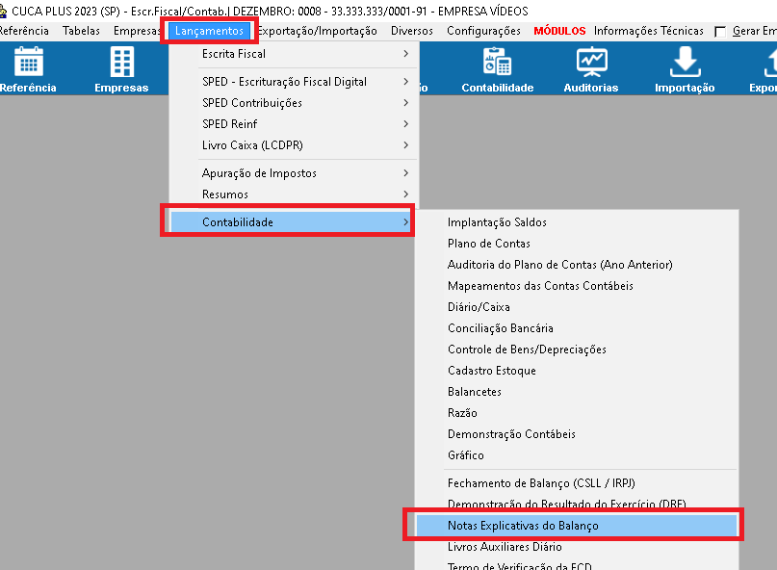Image resolution: width=777 pixels, height=570 pixels.
Task: Choose Demonstração do Resultado do Exercício (DRE)
Action: (577, 505)
